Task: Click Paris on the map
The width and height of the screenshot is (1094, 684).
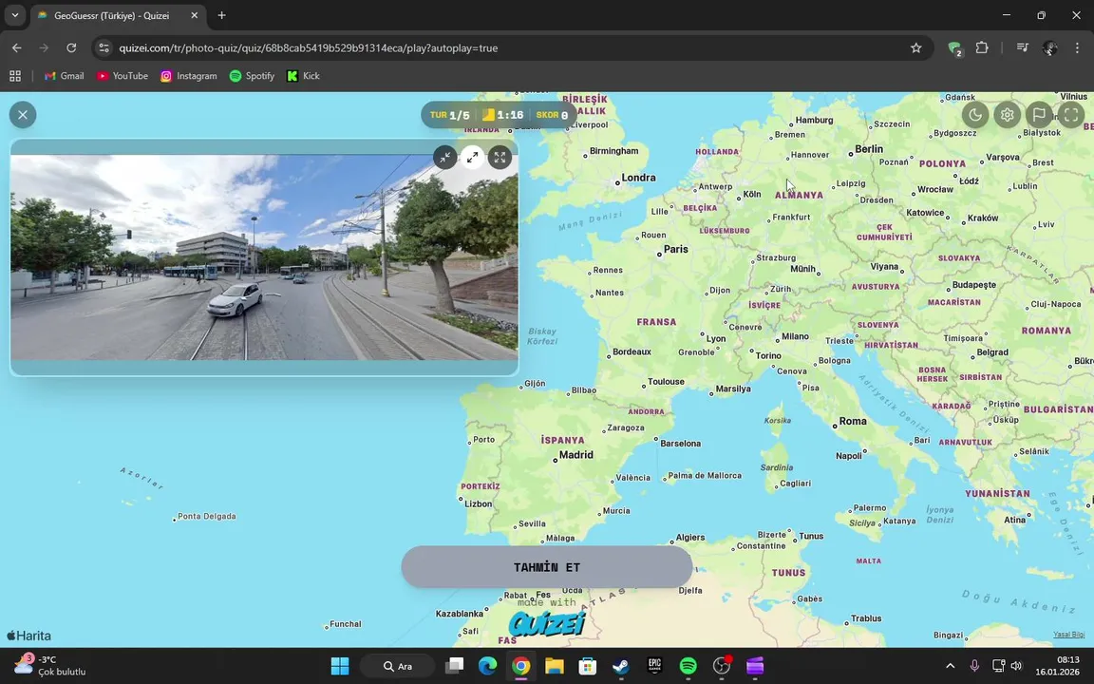Action: click(674, 249)
